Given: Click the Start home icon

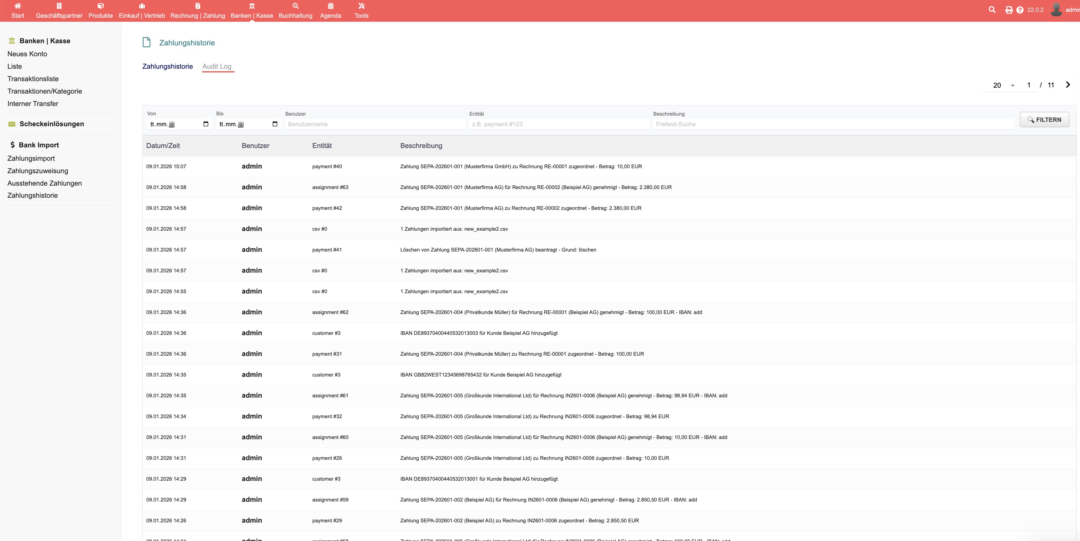Looking at the screenshot, I should click(18, 6).
